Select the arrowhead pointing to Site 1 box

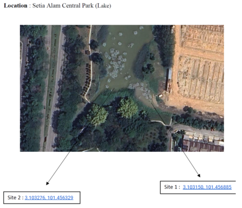point(199,175)
